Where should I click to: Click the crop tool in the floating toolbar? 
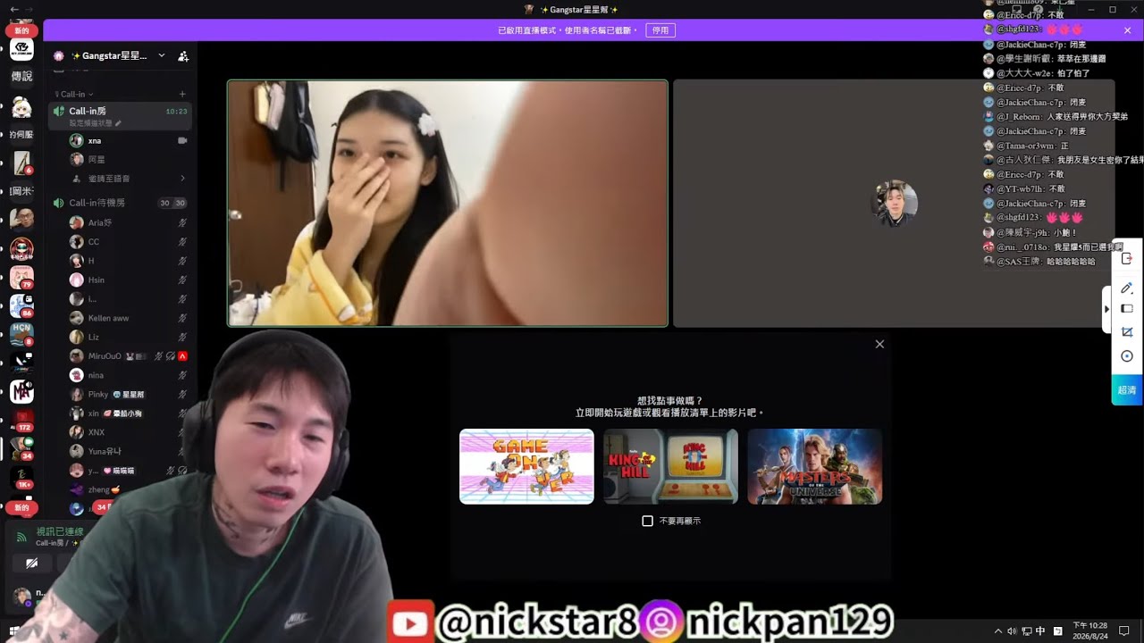pos(1127,332)
